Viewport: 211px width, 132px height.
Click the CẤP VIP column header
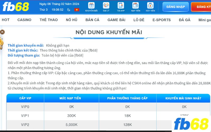point(25,98)
